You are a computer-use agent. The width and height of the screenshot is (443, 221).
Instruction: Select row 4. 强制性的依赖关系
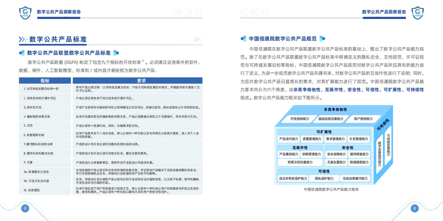(111, 116)
